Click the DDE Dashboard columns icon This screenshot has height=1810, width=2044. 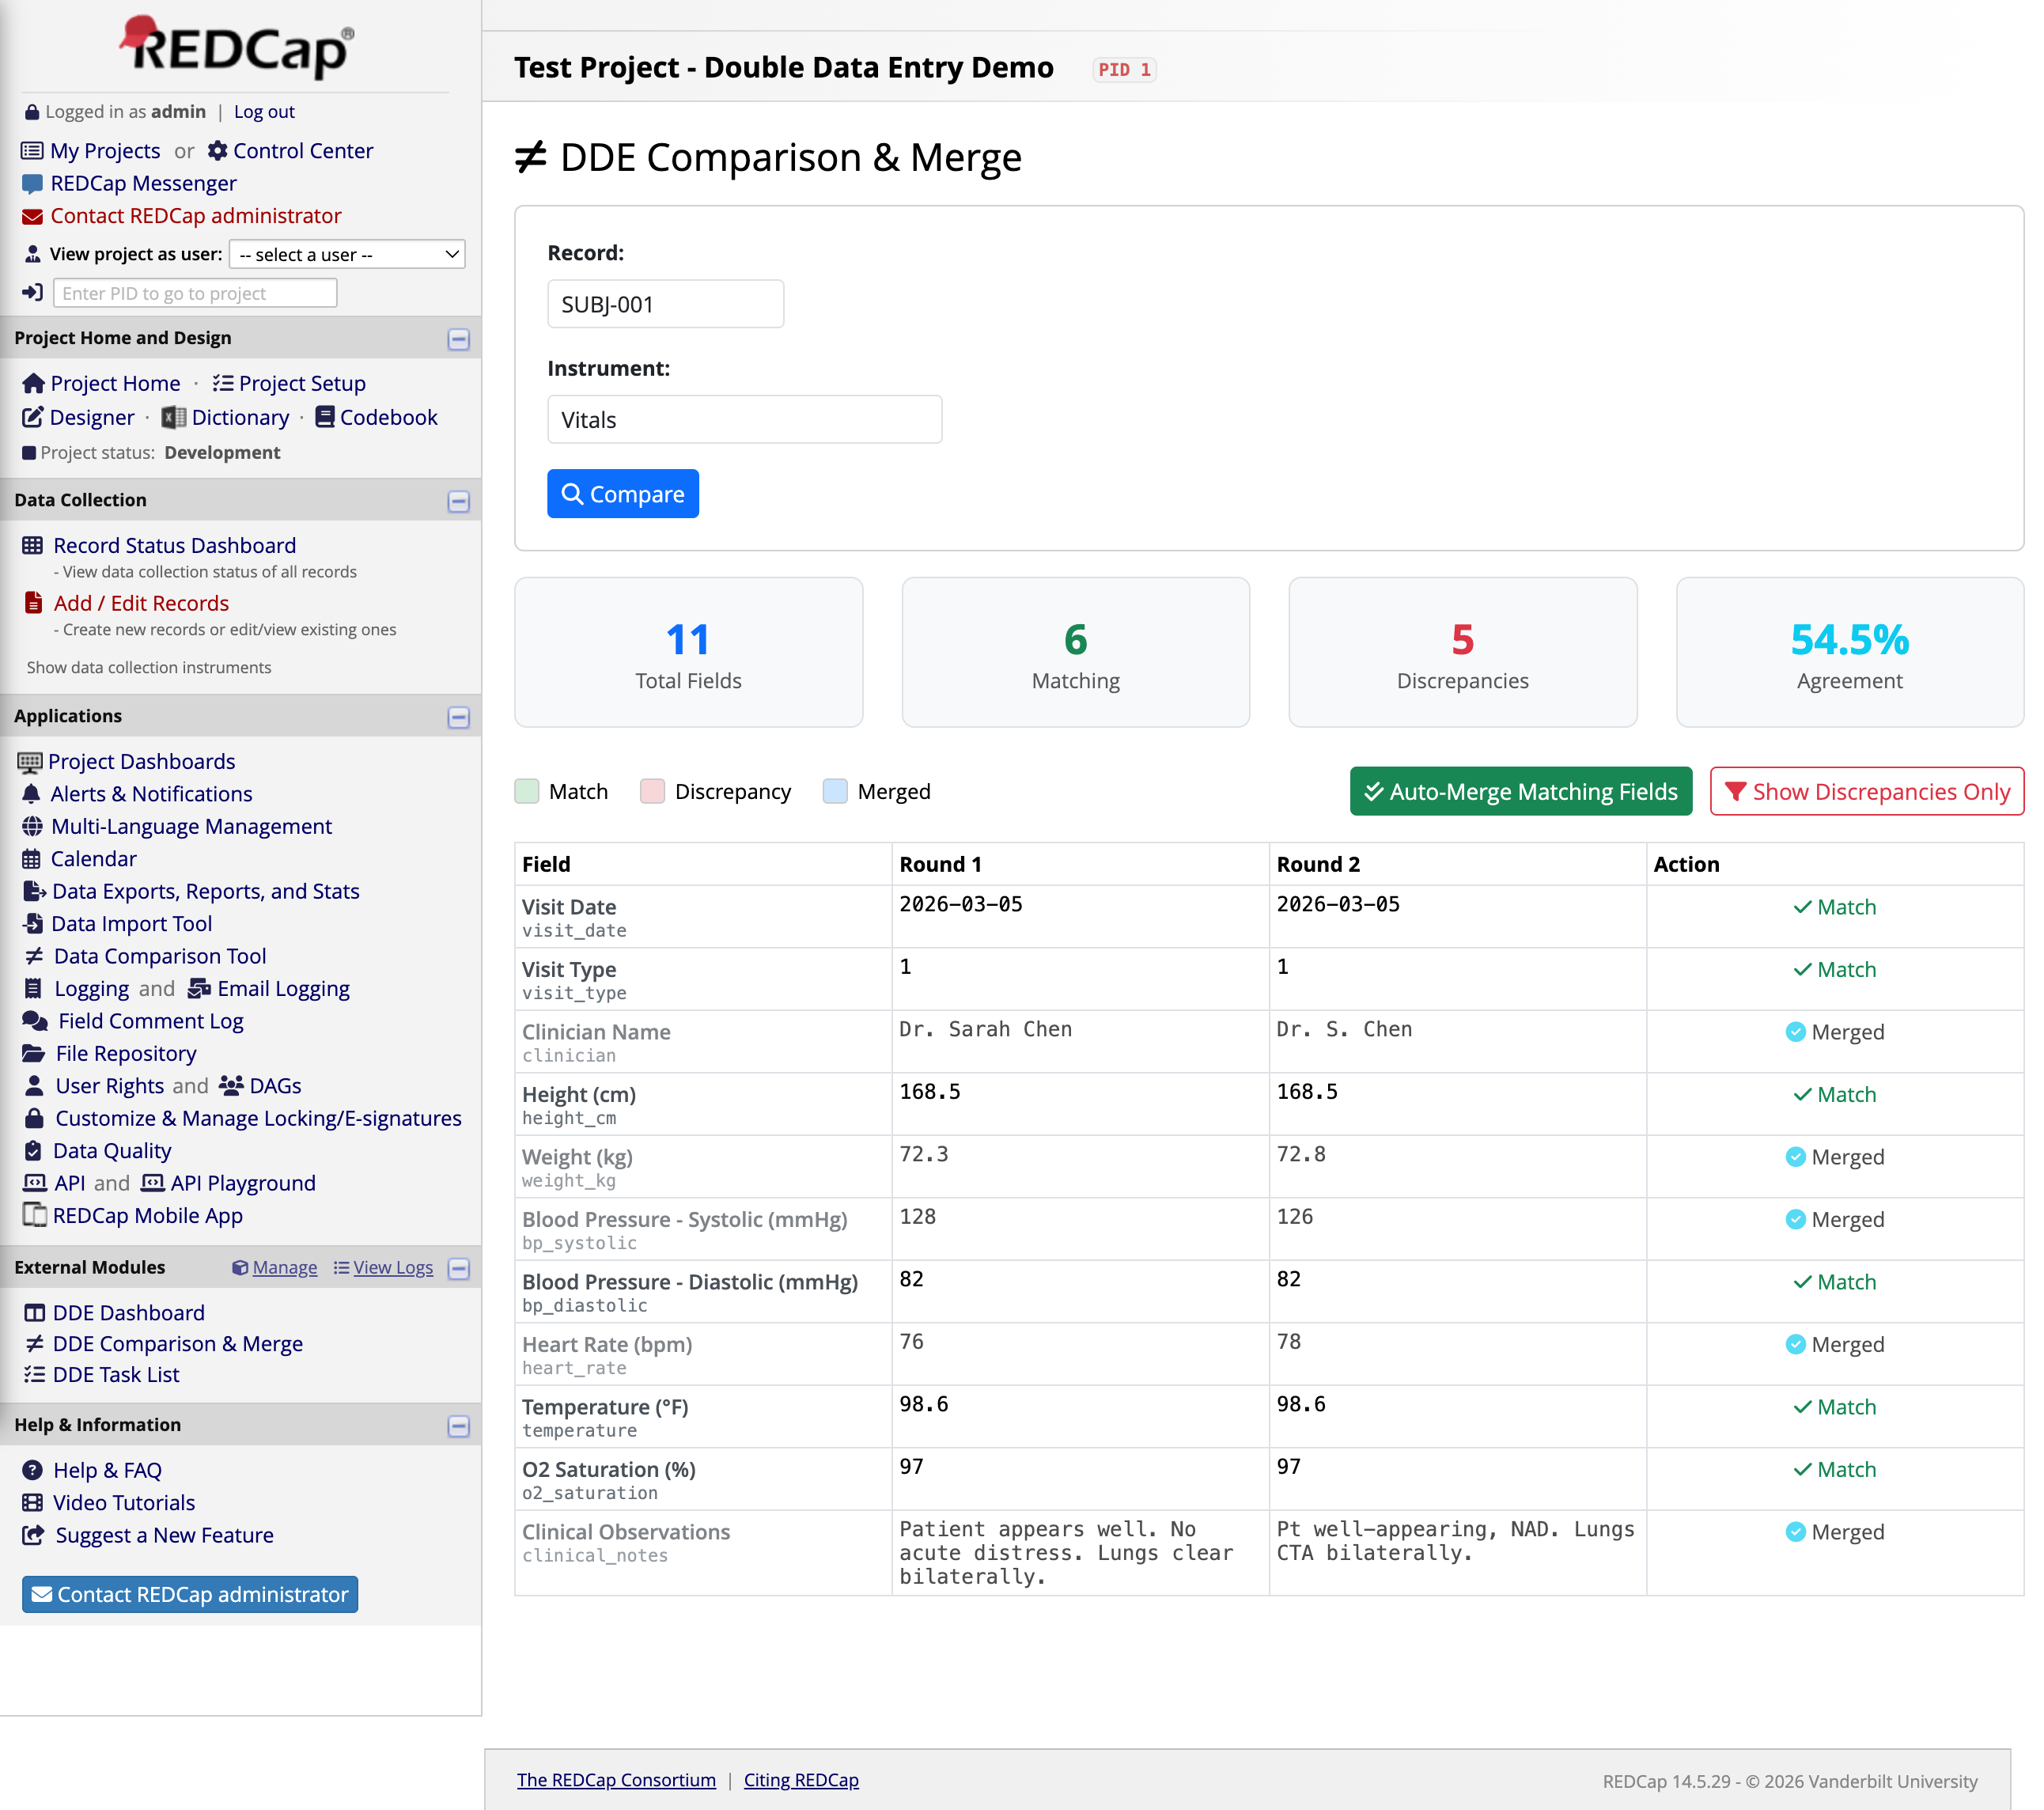pyautogui.click(x=34, y=1313)
